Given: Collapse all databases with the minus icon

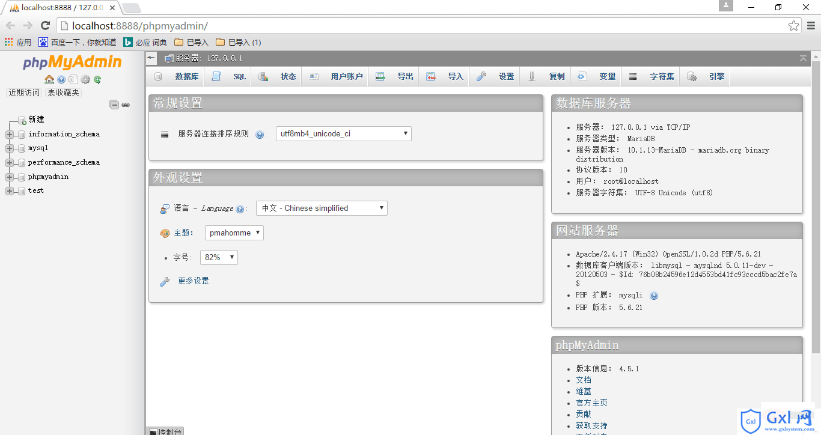Looking at the screenshot, I should (114, 105).
